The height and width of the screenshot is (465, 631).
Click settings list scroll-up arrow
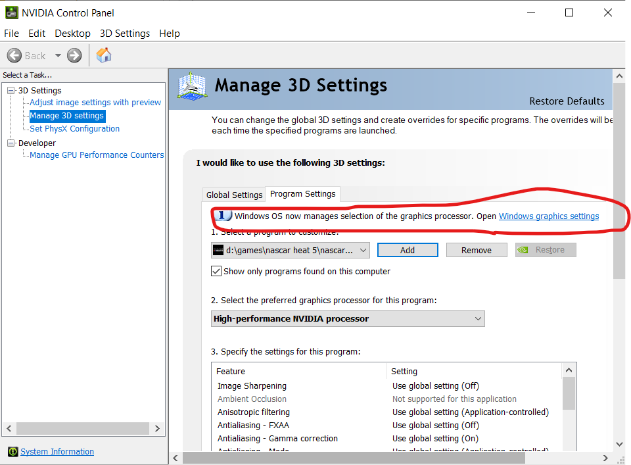click(569, 370)
